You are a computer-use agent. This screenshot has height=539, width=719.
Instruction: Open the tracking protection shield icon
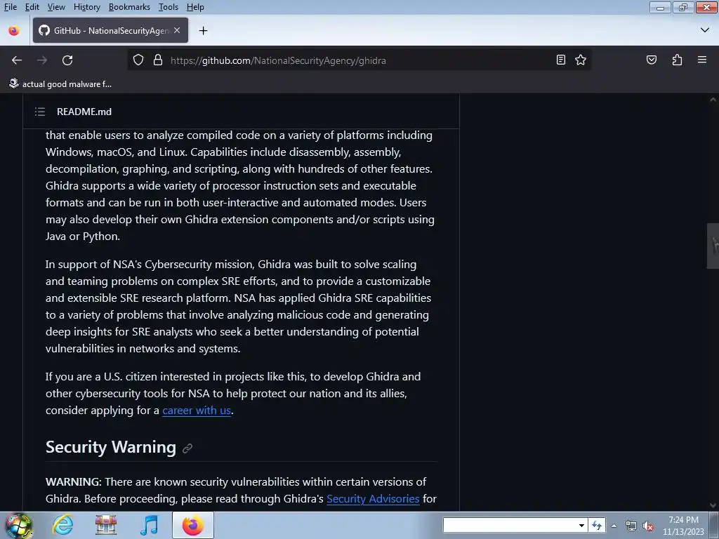138,60
